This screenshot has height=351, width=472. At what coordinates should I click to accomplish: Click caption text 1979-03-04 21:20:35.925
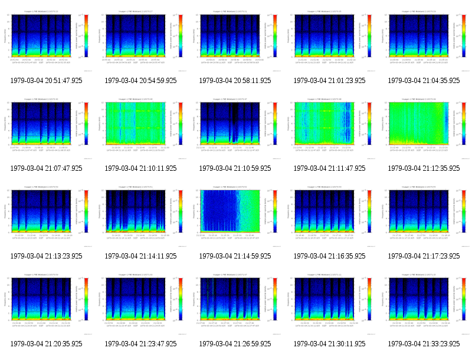pyautogui.click(x=47, y=344)
